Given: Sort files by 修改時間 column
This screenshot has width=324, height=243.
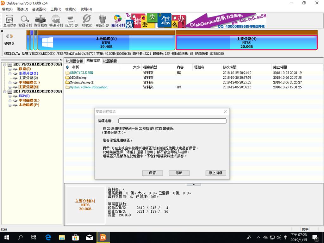Looking at the screenshot, I should pyautogui.click(x=246, y=67).
